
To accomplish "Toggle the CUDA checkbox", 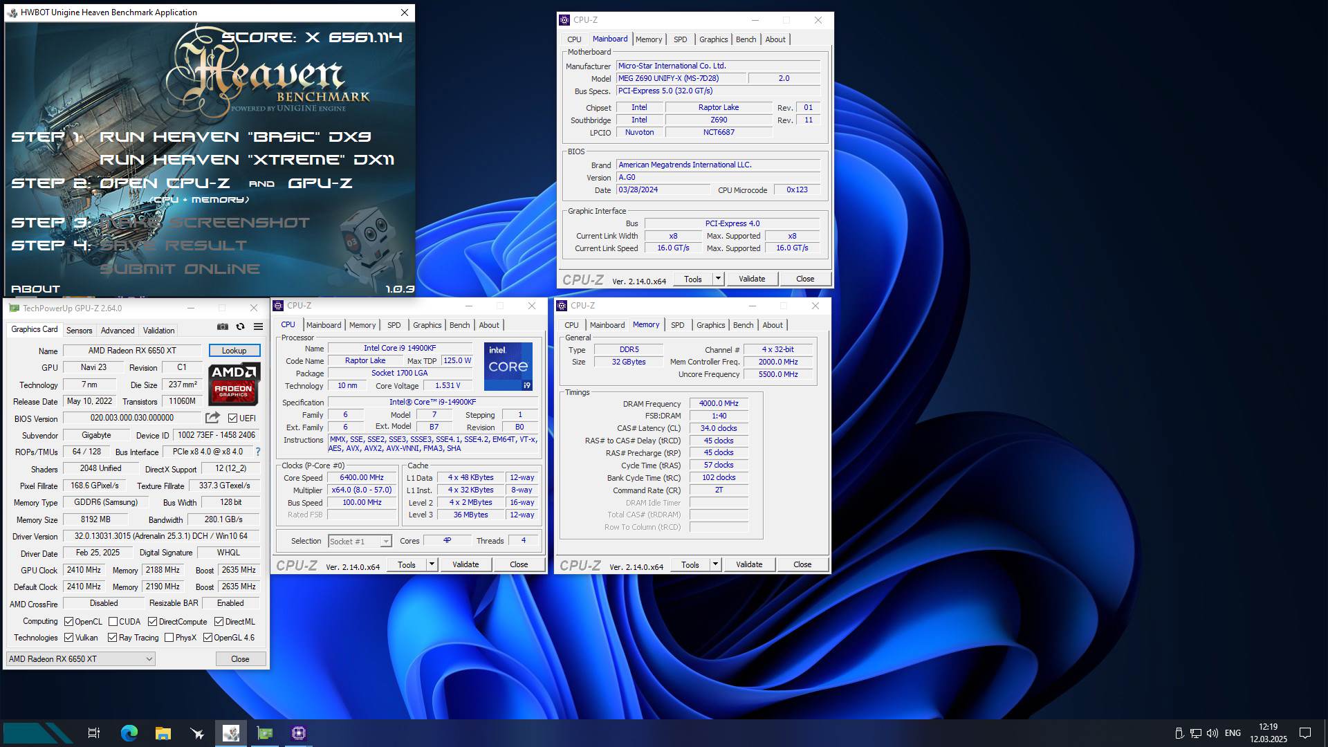I will tap(113, 622).
